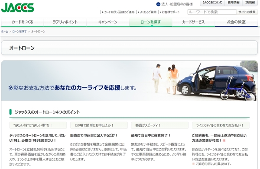This screenshot has width=260, height=169.
Task: Select the カードをつくる menu
Action: pyautogui.click(x=23, y=22)
